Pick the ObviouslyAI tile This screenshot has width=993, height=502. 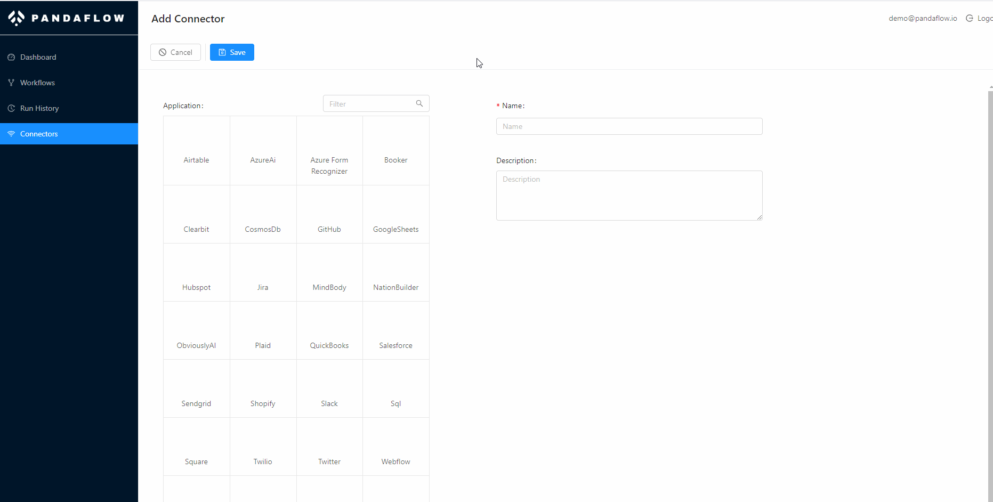tap(196, 330)
